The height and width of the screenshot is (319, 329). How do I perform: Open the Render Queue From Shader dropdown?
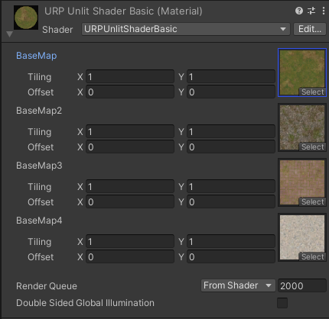click(x=238, y=285)
